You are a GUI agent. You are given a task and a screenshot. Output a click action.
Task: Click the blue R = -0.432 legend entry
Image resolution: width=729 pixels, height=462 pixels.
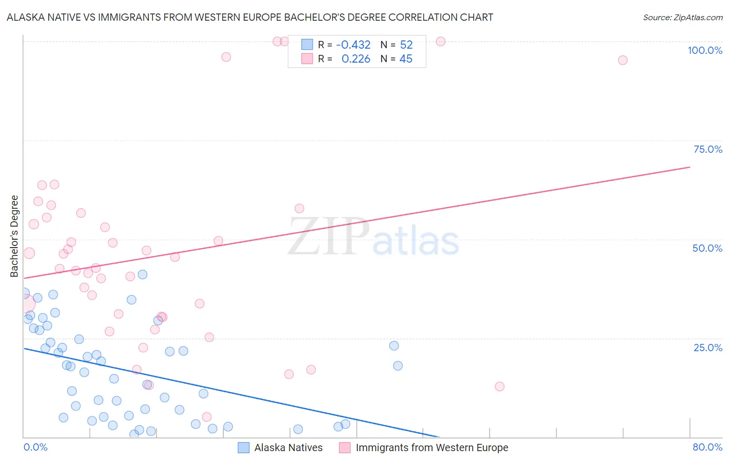pos(344,45)
